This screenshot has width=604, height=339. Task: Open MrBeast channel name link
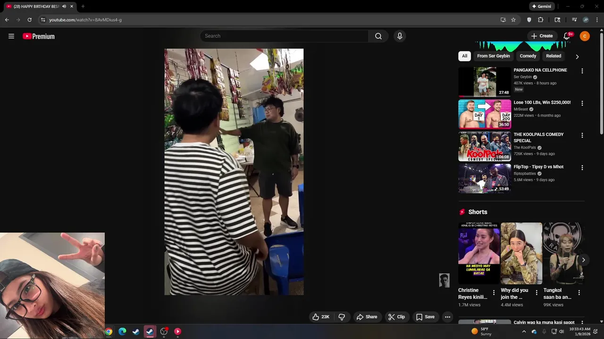tap(521, 109)
